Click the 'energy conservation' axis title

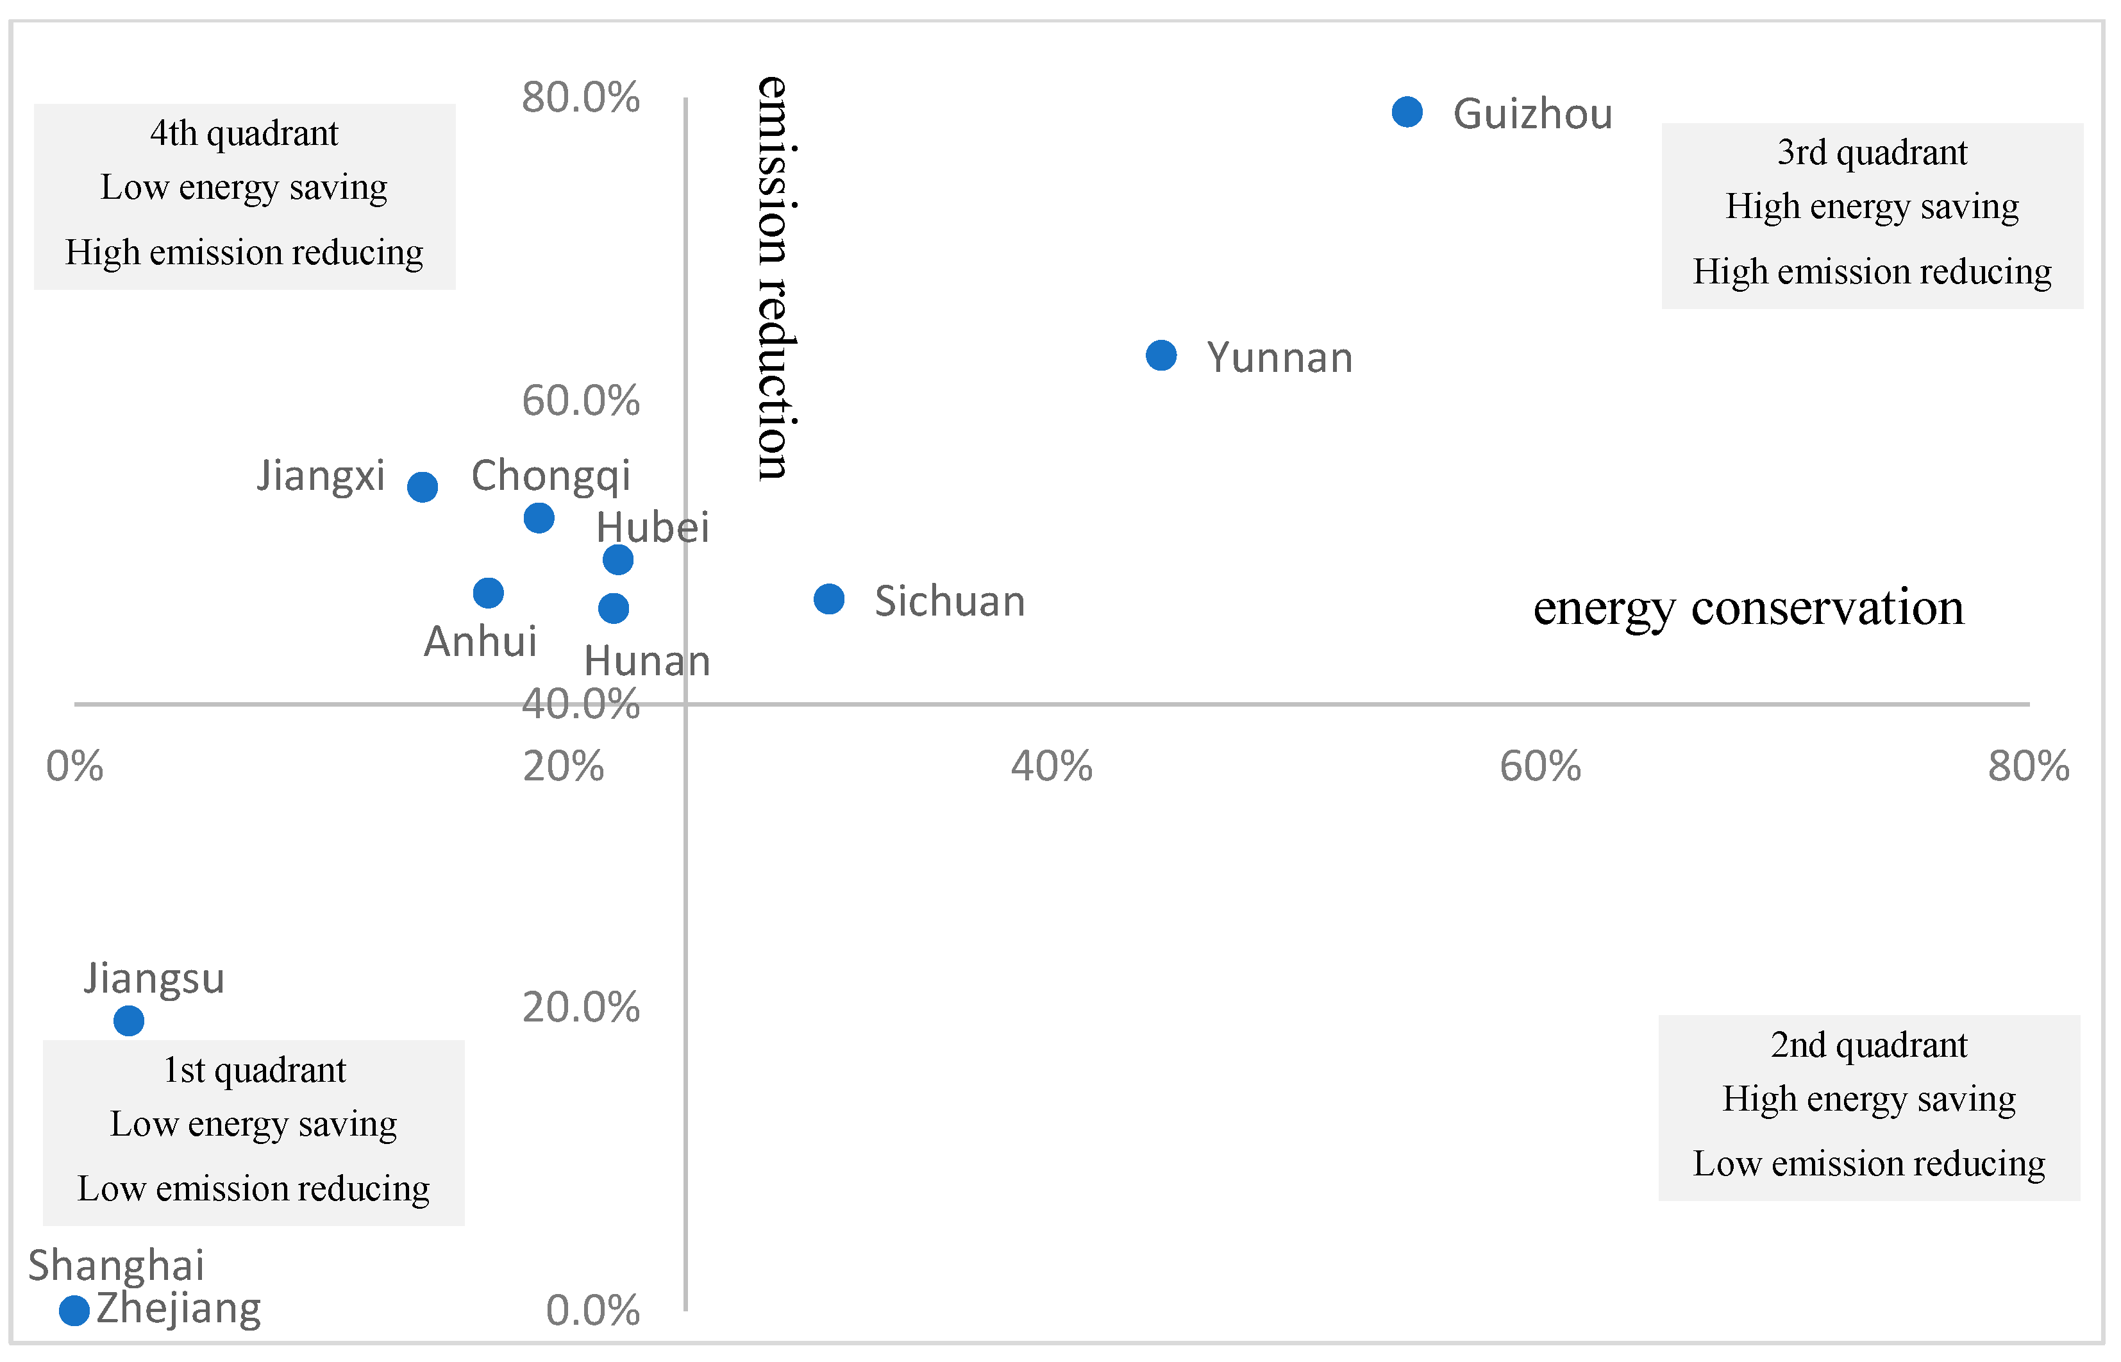(1748, 609)
